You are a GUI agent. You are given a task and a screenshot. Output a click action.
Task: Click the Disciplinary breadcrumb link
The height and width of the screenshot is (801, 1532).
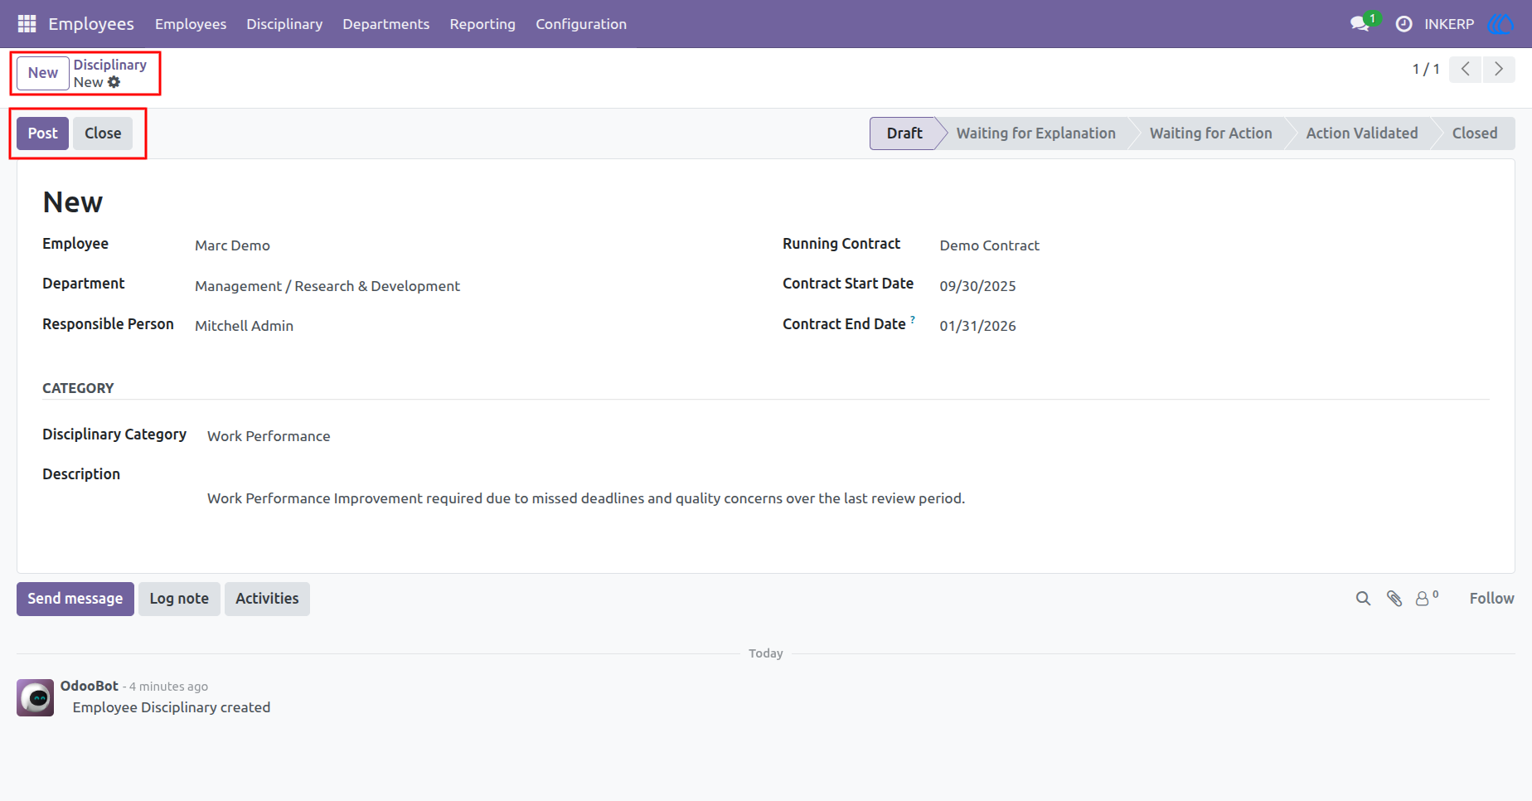pos(110,65)
